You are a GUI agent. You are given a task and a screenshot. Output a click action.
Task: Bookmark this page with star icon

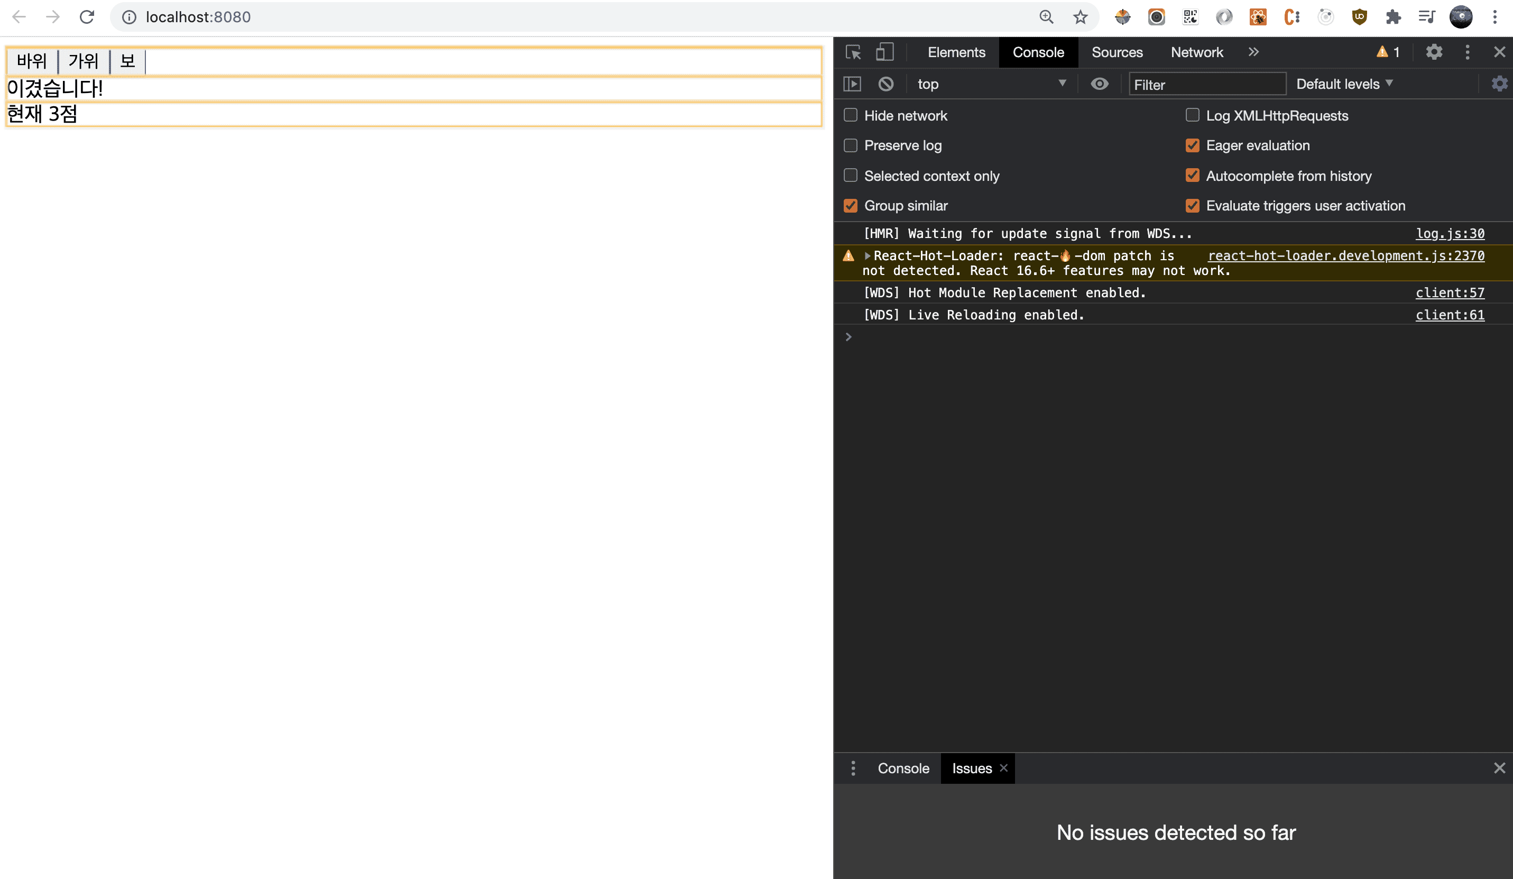1080,17
